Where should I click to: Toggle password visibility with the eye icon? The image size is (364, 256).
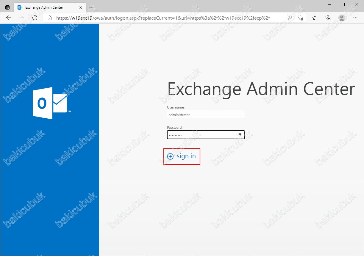[240, 135]
